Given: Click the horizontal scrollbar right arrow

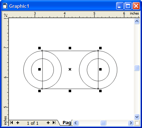Looking at the screenshot, I should 131,123.
